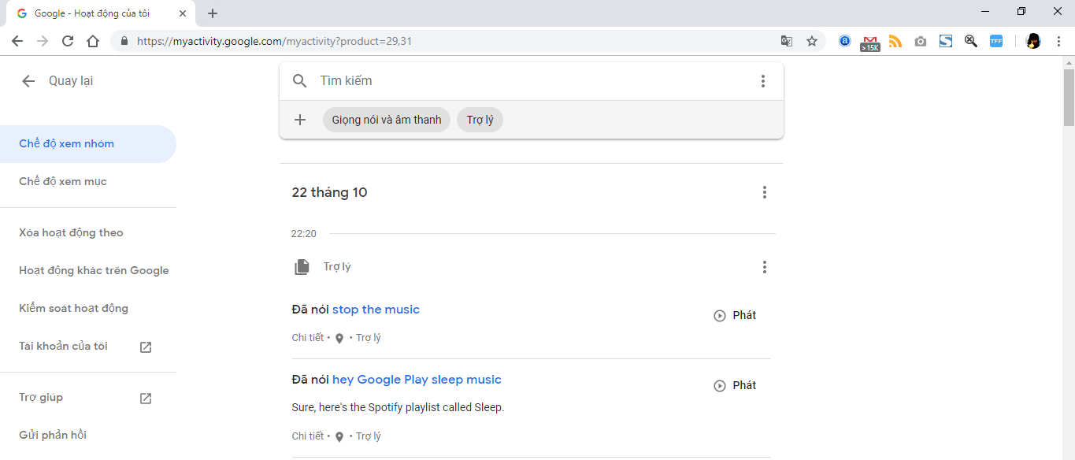Click the Quay lại back arrow

[28, 81]
